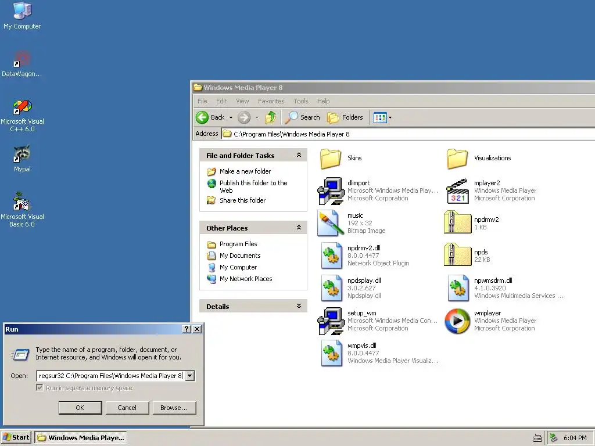The height and width of the screenshot is (446, 595).
Task: Select the wmpvis.dll file icon
Action: 331,353
